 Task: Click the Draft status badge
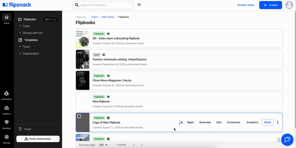(x=97, y=55)
